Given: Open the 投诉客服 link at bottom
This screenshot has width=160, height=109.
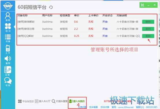Looking at the screenshot, I should [94, 107].
